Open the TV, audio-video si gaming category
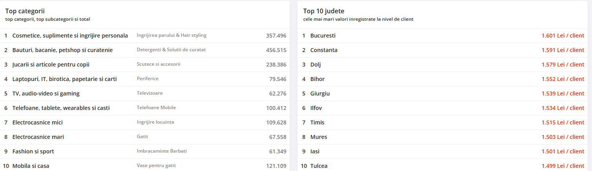 (46, 94)
